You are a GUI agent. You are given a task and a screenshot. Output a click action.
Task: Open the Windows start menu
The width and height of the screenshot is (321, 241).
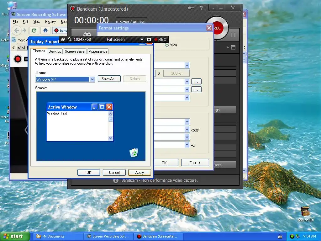[15, 237]
